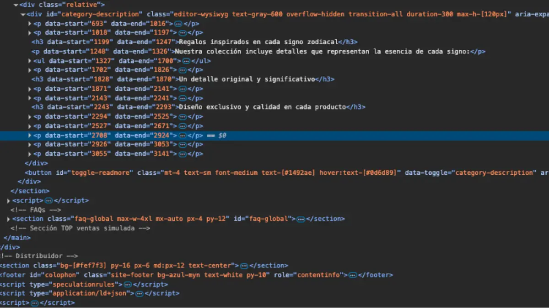The height and width of the screenshot is (308, 549).
Task: Click 'text-[#1492ae]' in button class
Action: [x=288, y=172]
